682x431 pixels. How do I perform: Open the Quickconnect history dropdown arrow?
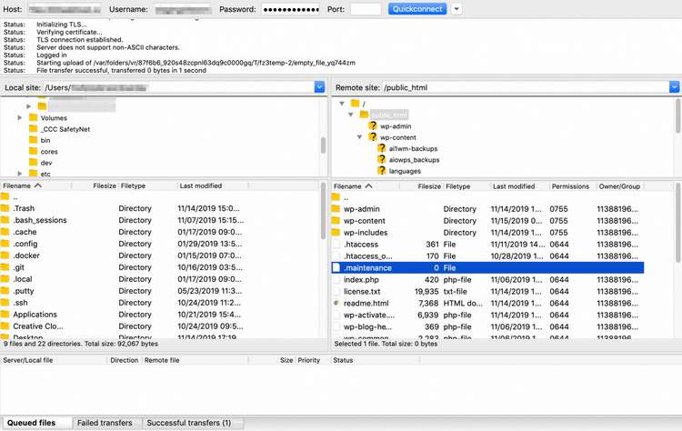point(456,9)
